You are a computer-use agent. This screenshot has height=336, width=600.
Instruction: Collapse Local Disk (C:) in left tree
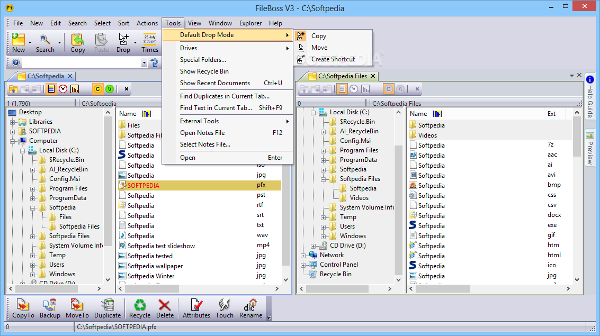tap(23, 151)
